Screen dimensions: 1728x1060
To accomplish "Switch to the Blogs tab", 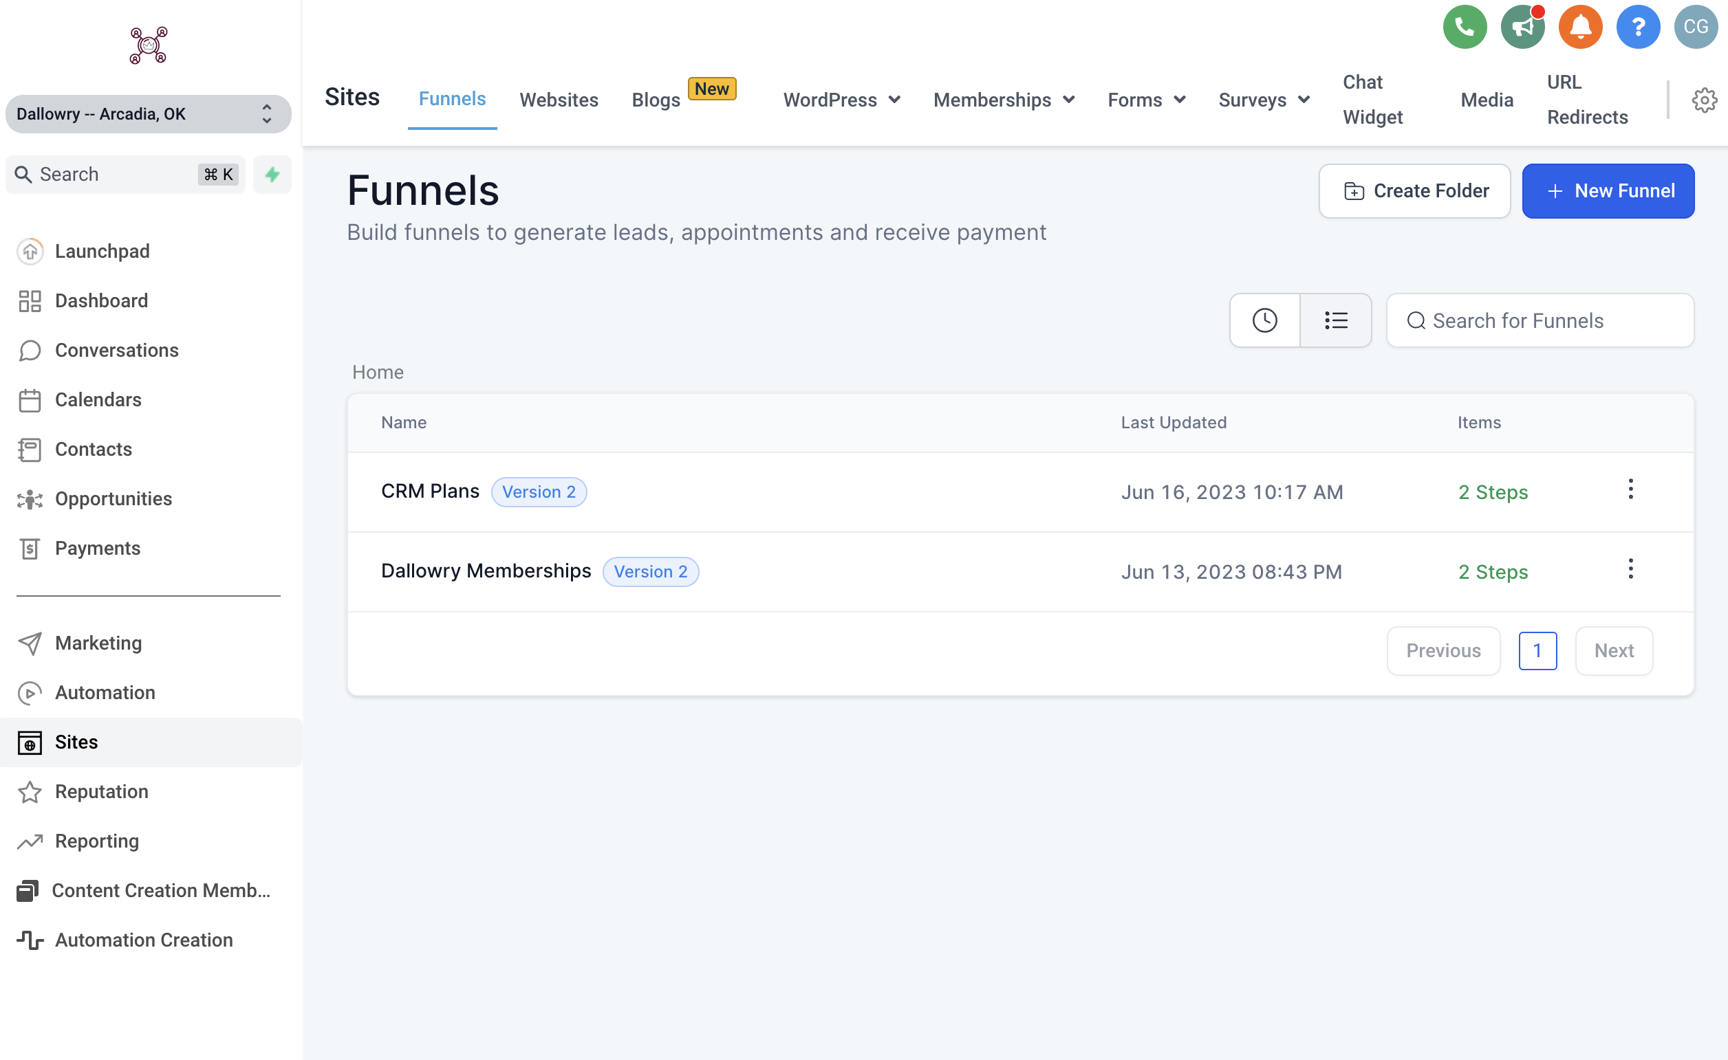I will point(656,100).
